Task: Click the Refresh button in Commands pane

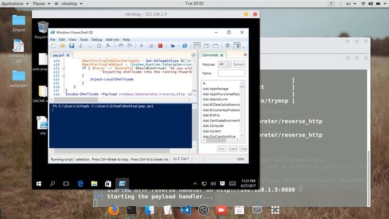Action: (239, 64)
